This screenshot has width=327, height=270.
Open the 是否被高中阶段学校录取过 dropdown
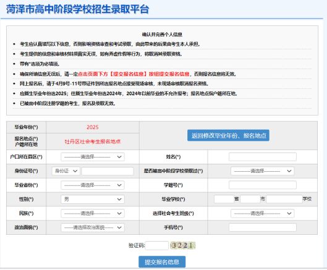click(263, 171)
